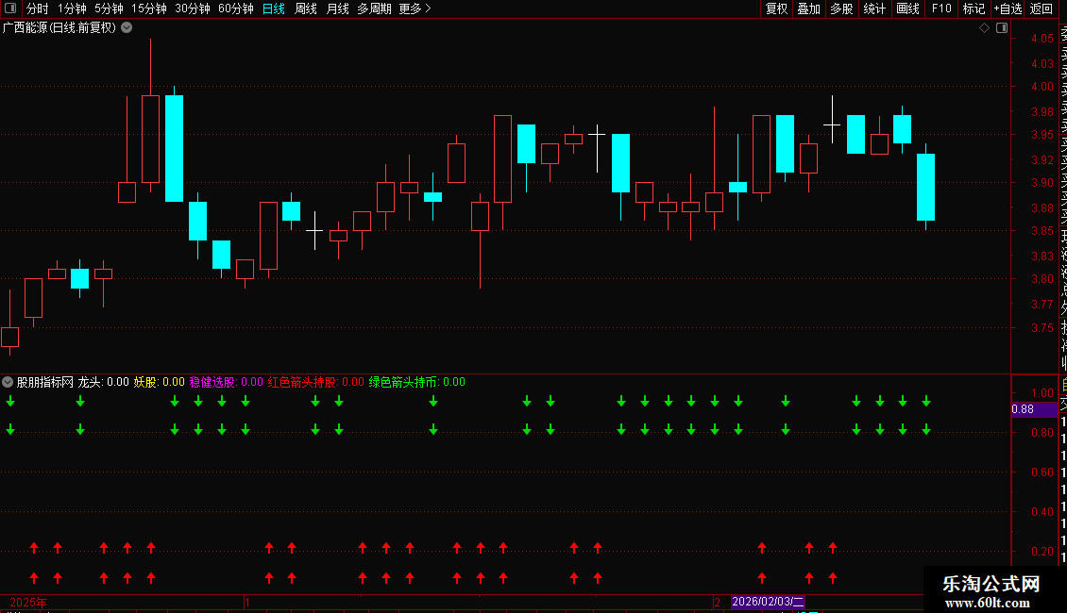Add stock via +自选 button
This screenshot has height=613, width=1067.
coord(1008,8)
